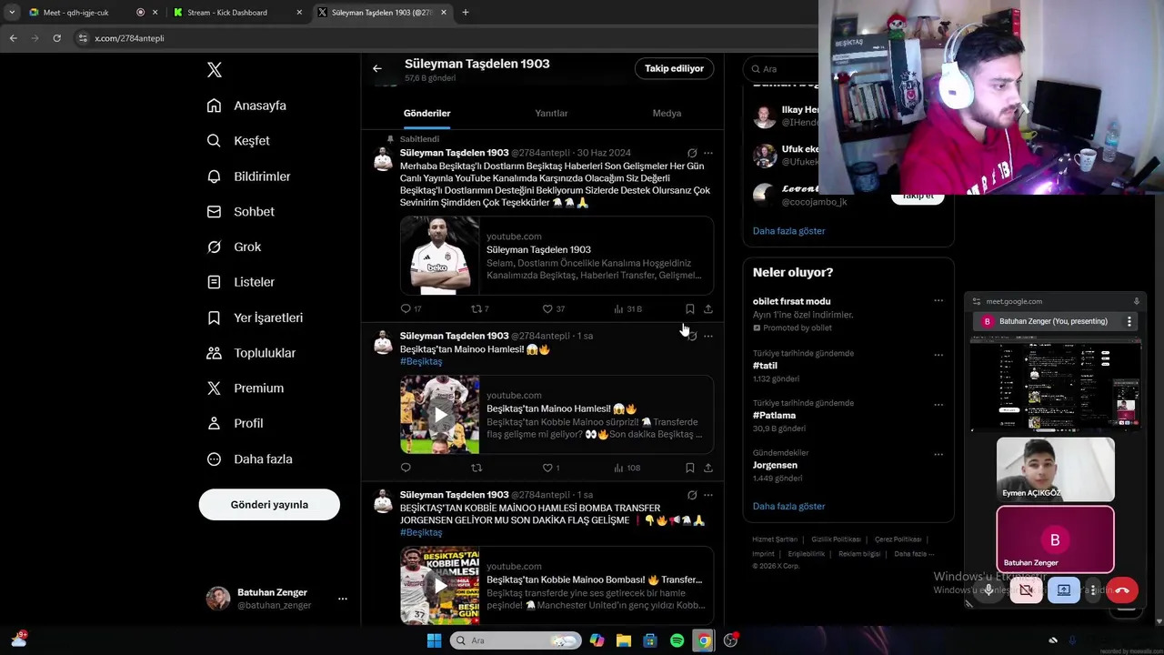Go back with profile header arrow

click(376, 68)
